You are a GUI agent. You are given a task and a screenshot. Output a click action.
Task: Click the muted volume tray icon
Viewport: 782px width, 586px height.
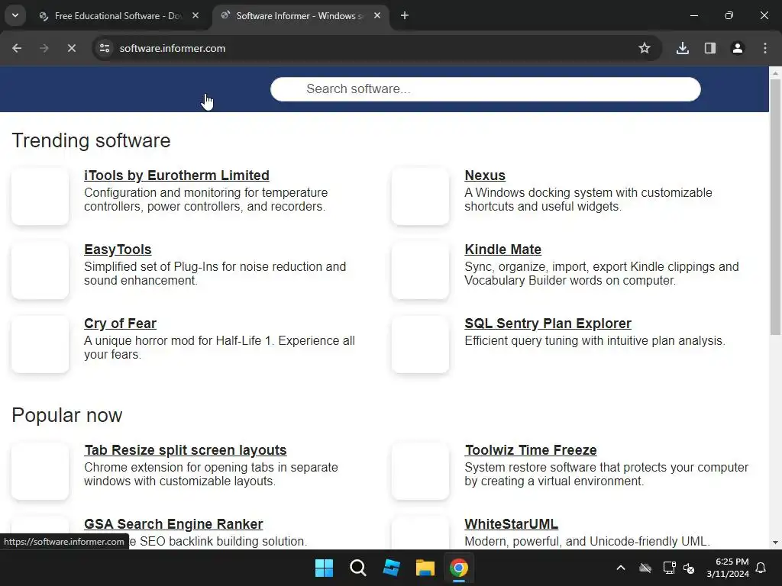pyautogui.click(x=690, y=568)
